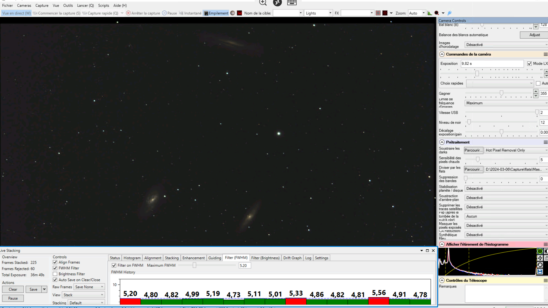Switch to the Histogram tab
This screenshot has height=308, width=548.
[132, 258]
